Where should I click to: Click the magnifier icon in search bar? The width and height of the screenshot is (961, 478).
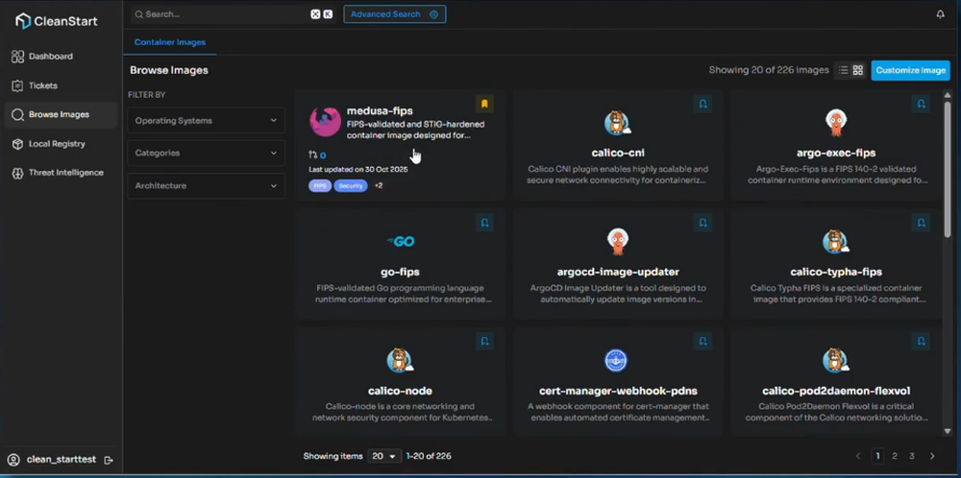coord(139,14)
